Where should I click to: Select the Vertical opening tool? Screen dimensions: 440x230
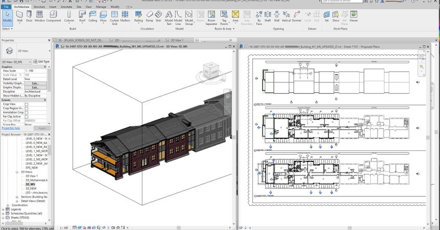[x=286, y=16]
